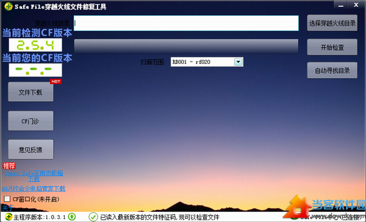Click the RB001 - rf020 scan range value
This screenshot has height=222, width=366.
pos(192,62)
